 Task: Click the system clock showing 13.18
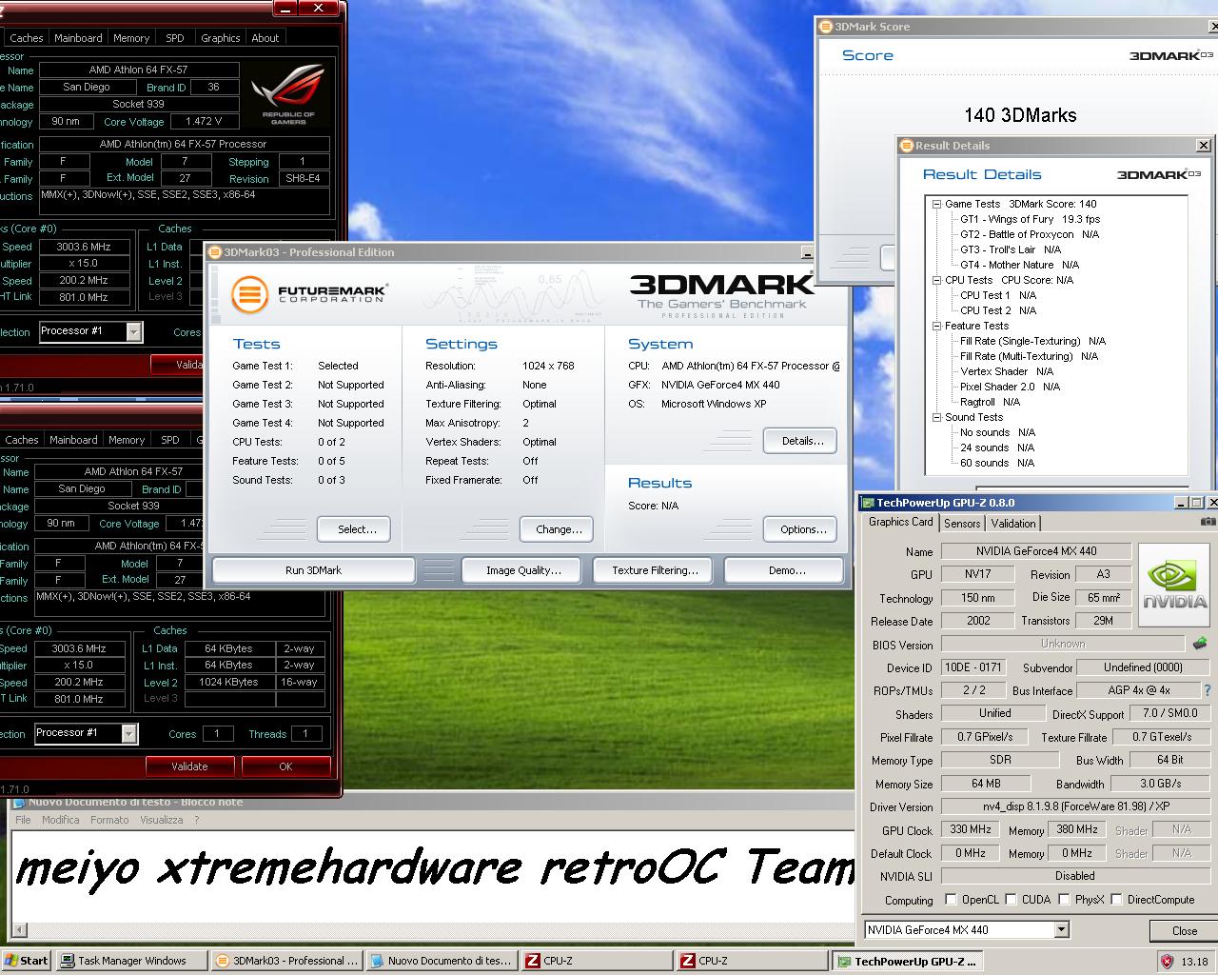pyautogui.click(x=1194, y=962)
